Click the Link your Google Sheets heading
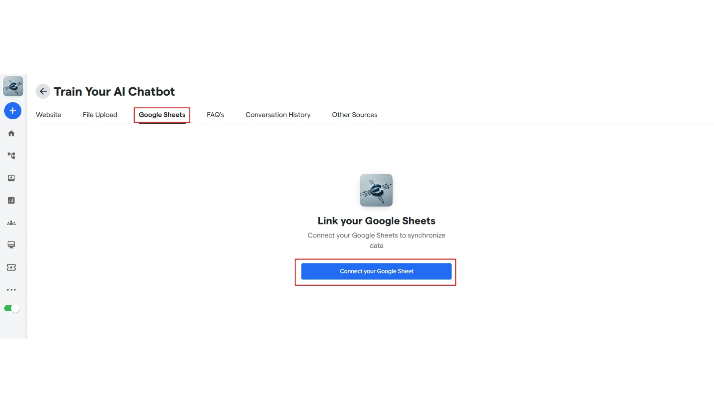Image resolution: width=714 pixels, height=413 pixels. 377,221
